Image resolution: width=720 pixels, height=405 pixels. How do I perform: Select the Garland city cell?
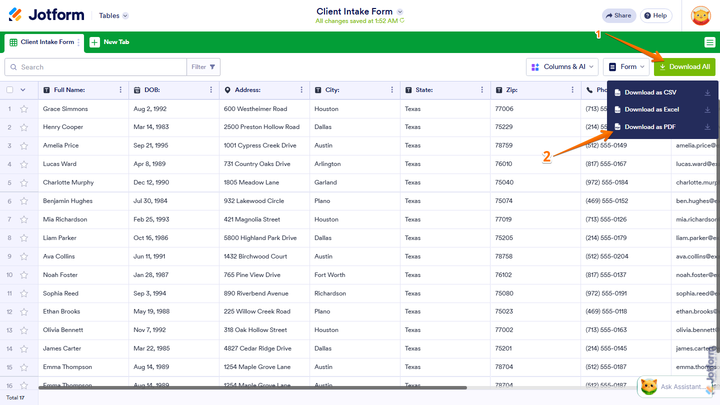[x=355, y=182]
